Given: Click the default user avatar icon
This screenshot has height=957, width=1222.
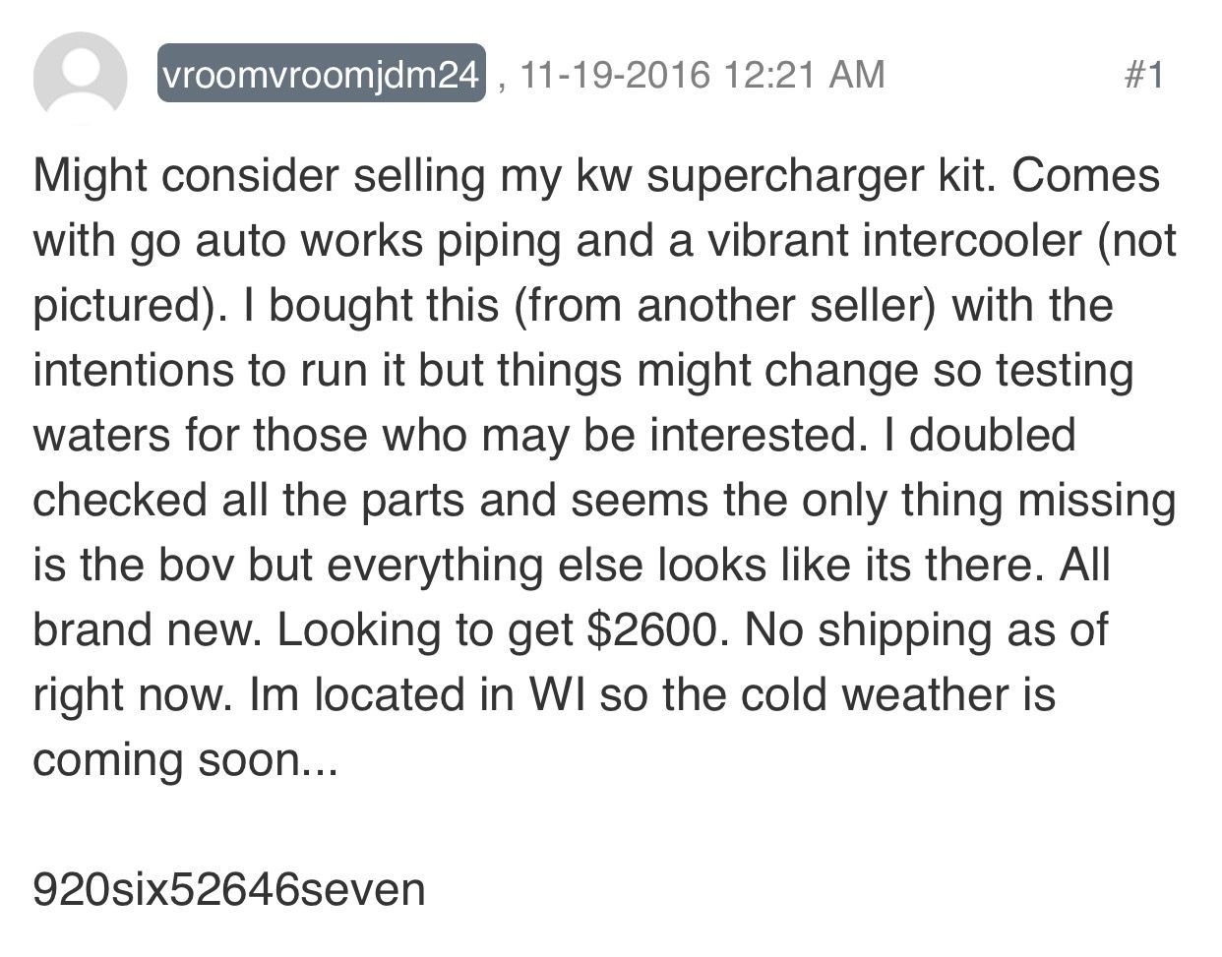Looking at the screenshot, I should (80, 77).
